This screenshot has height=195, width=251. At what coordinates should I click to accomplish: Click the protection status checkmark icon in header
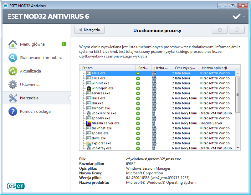tap(237, 16)
